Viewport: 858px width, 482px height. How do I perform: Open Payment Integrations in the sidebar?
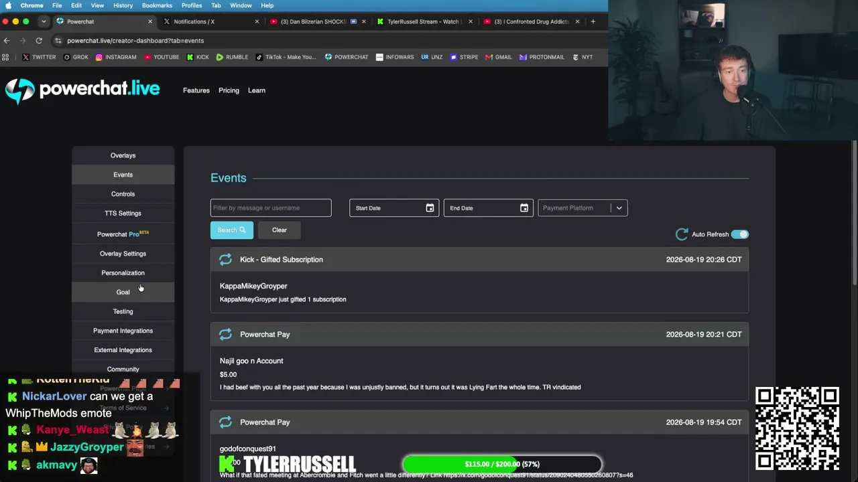pos(123,331)
